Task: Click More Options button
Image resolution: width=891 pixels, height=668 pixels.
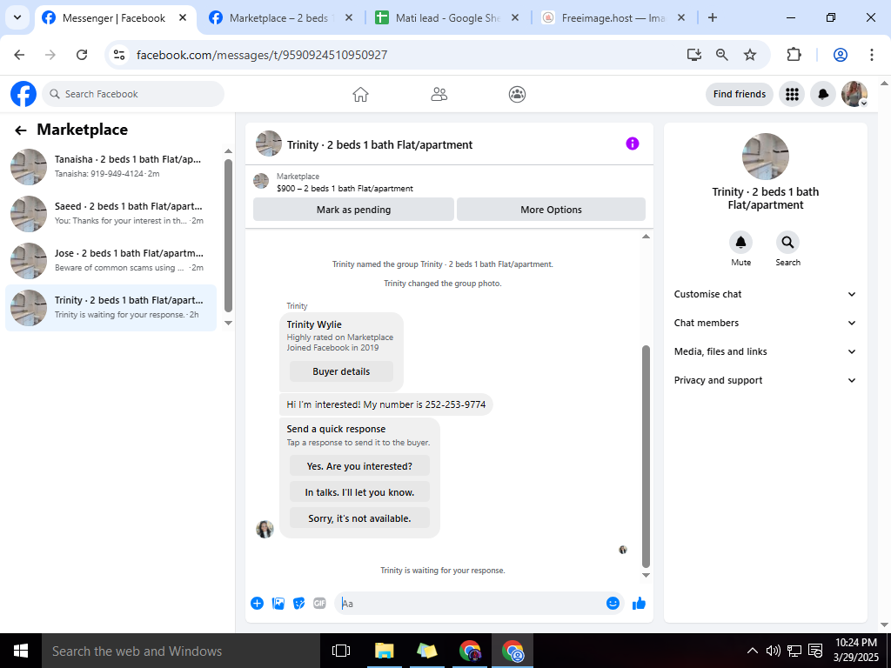Action: click(x=551, y=210)
